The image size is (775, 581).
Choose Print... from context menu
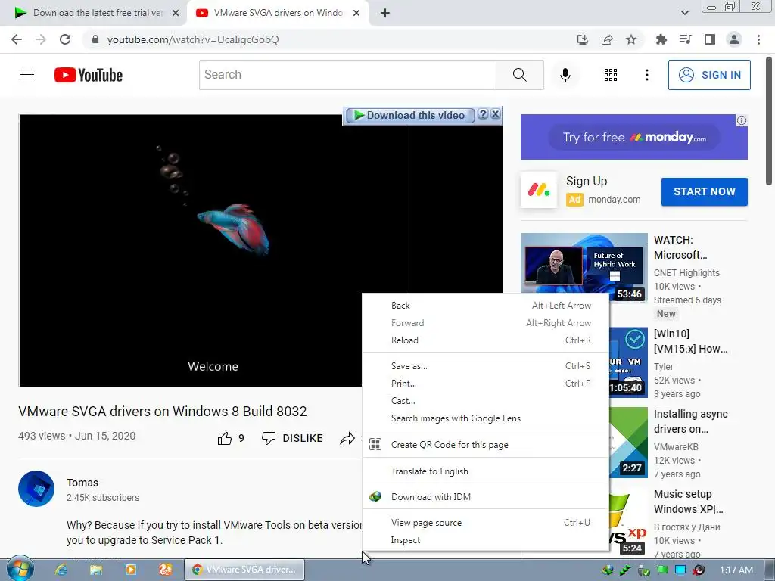pos(485,384)
